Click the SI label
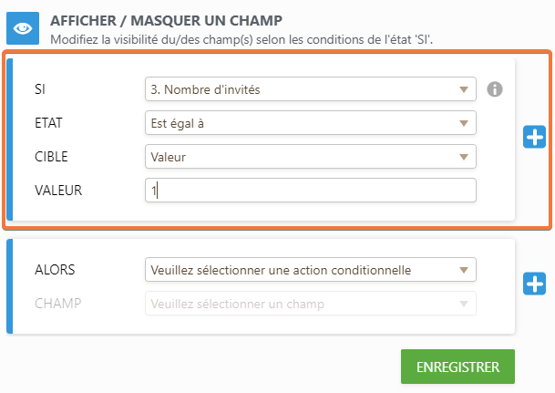This screenshot has width=555, height=393. click(x=40, y=89)
